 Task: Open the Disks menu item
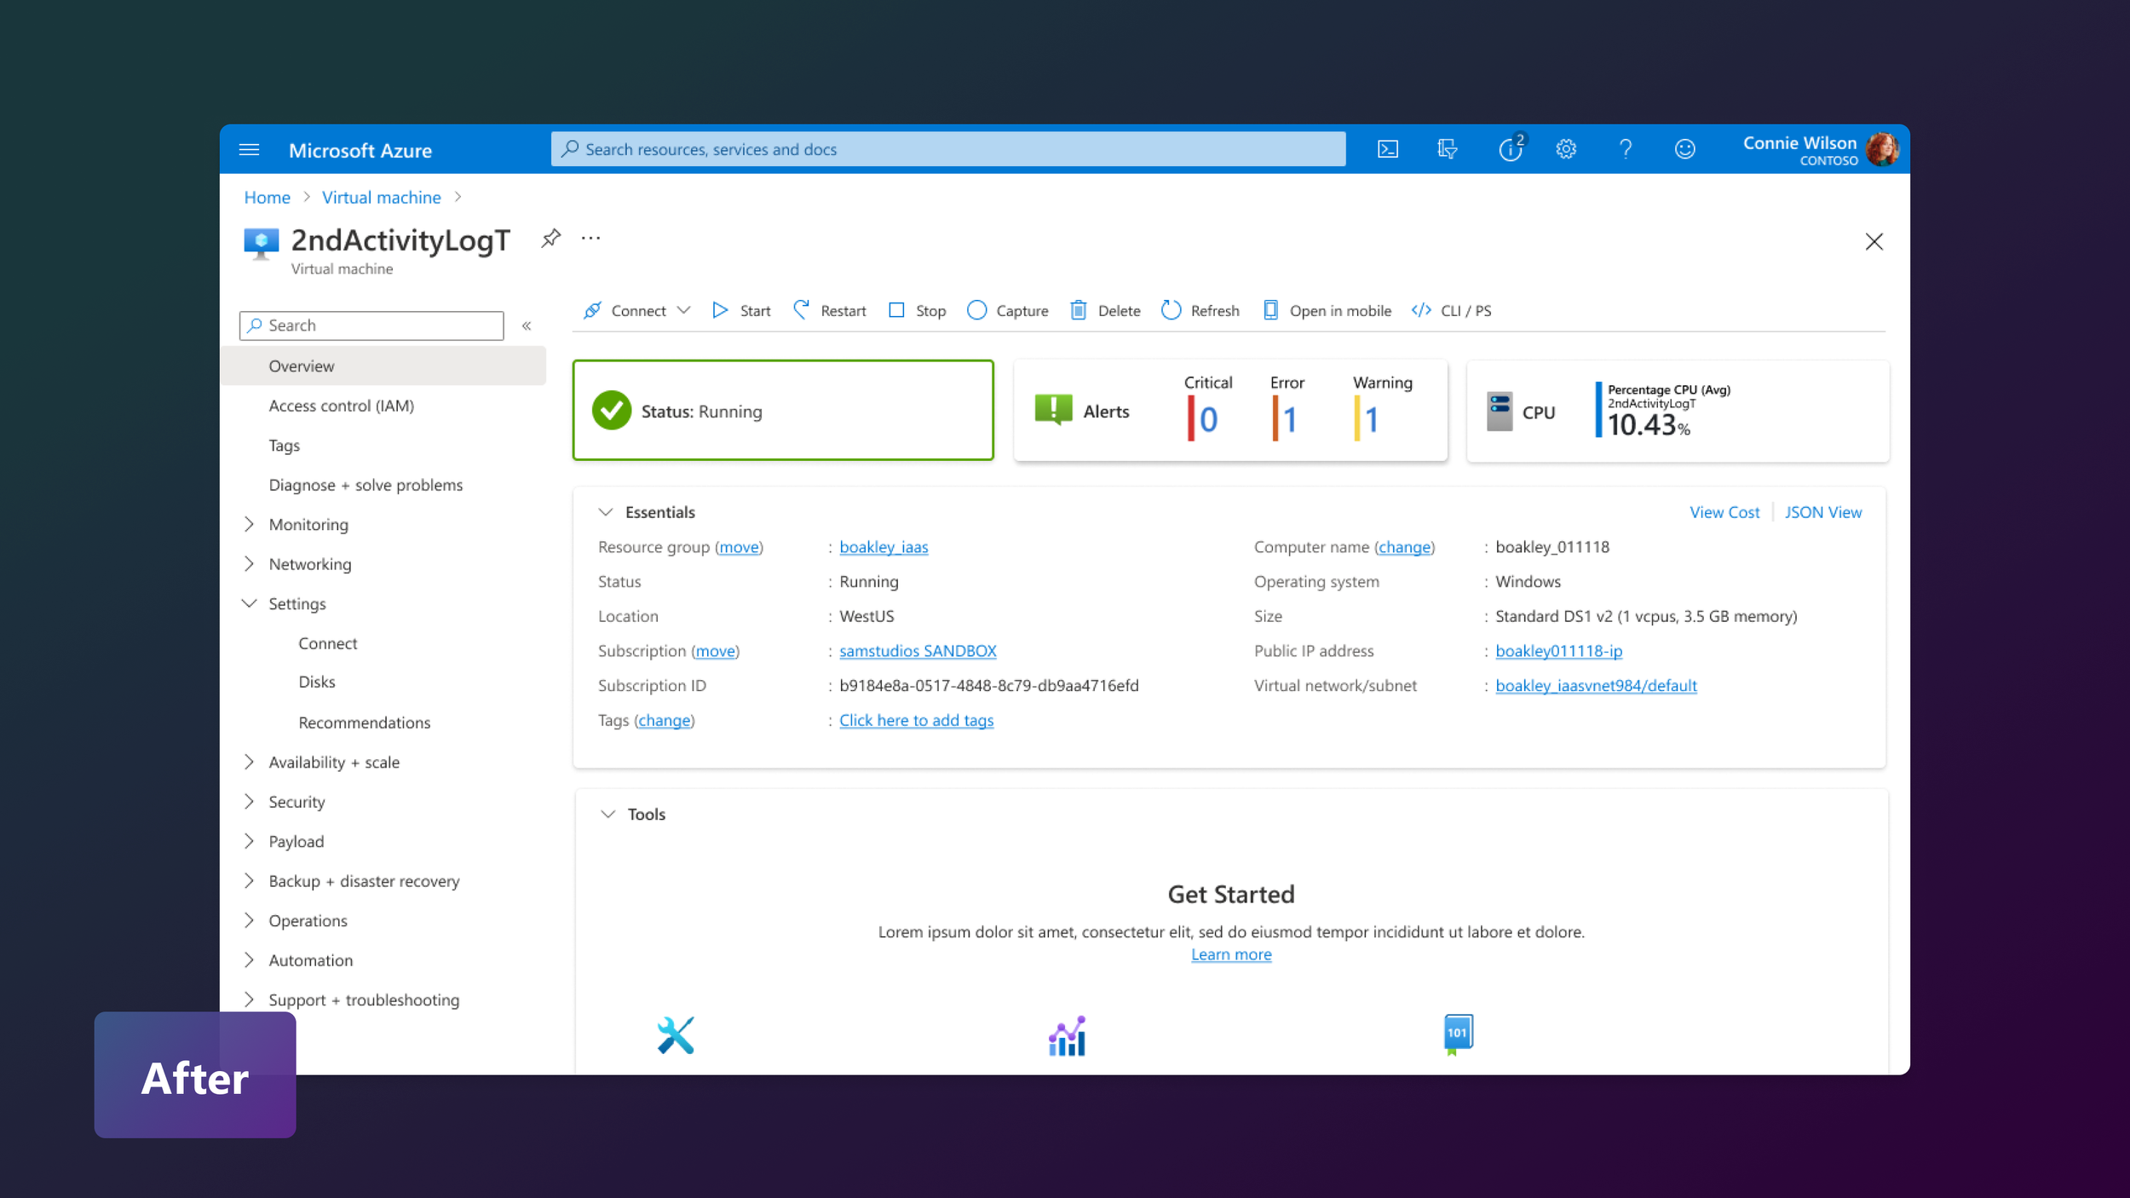click(x=316, y=682)
